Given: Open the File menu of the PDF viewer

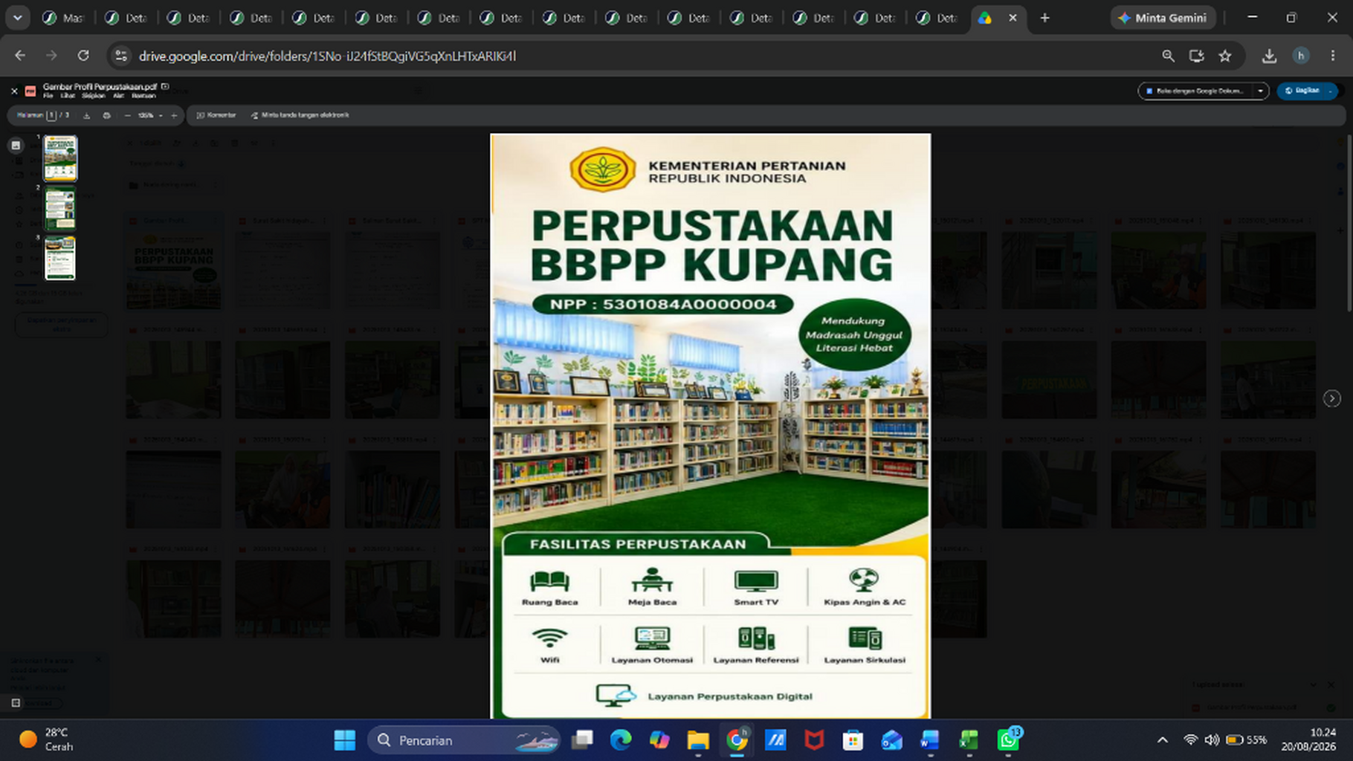Looking at the screenshot, I should [x=48, y=96].
